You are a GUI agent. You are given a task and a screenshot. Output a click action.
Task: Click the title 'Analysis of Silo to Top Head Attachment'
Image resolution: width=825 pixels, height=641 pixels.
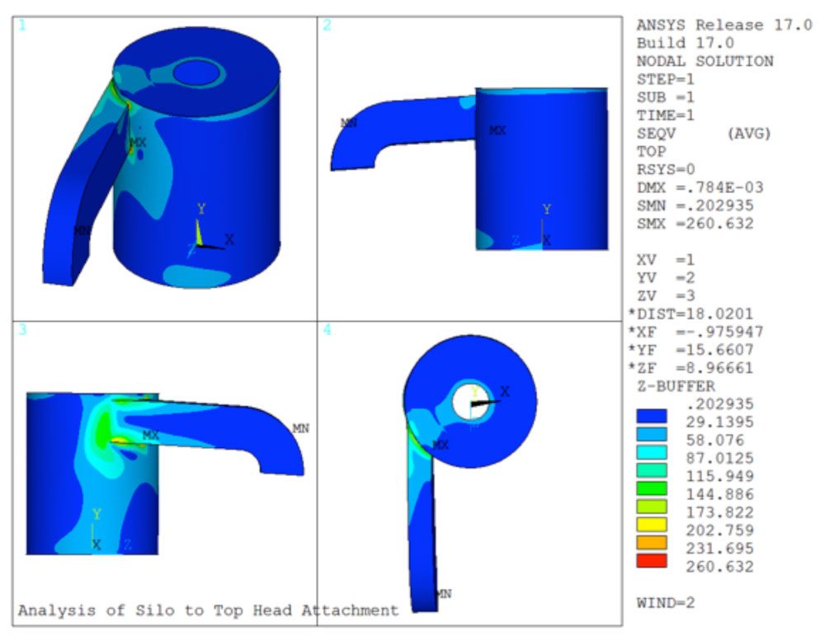tap(209, 610)
